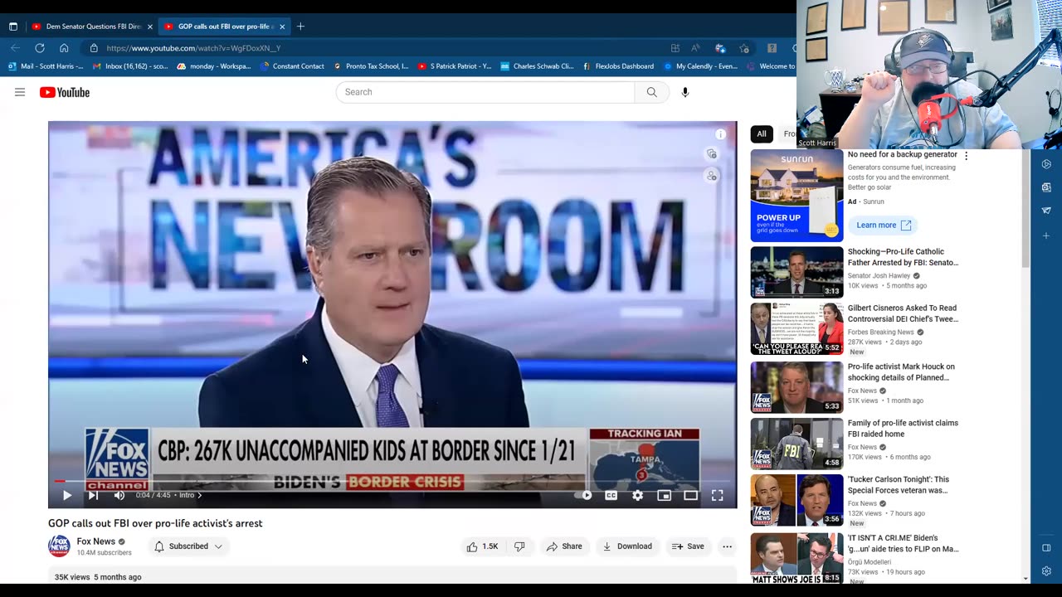Image resolution: width=1062 pixels, height=597 pixels.
Task: Open the tab actions menu icon
Action: click(12, 27)
